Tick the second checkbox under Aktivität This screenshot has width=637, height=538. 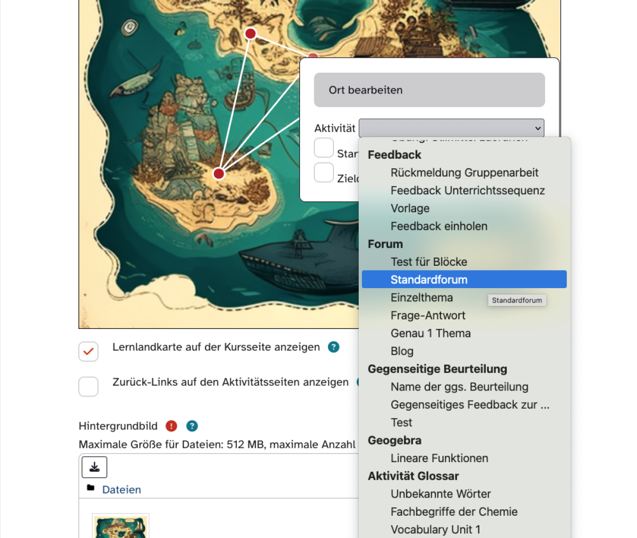point(324,172)
